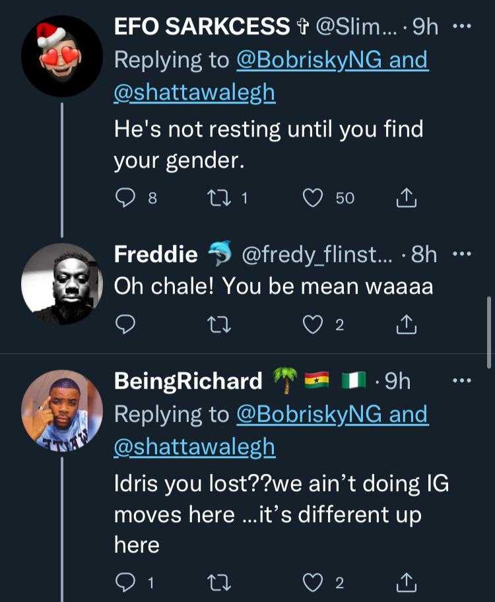Reply to BeingRichard's tweet
Screen dimensions: 495x602
[x=125, y=582]
